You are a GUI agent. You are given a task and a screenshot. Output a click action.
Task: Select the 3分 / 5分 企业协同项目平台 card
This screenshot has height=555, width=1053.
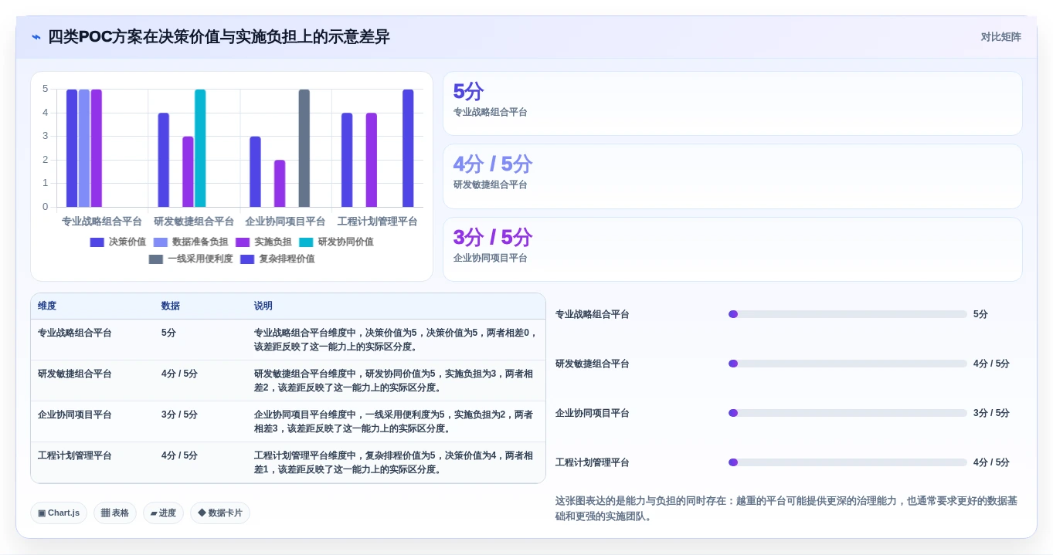tap(732, 249)
